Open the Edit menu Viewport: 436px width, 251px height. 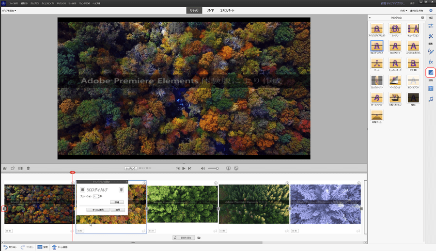tap(24, 3)
